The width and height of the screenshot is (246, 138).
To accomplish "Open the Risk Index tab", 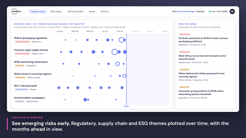I will click(x=56, y=11).
